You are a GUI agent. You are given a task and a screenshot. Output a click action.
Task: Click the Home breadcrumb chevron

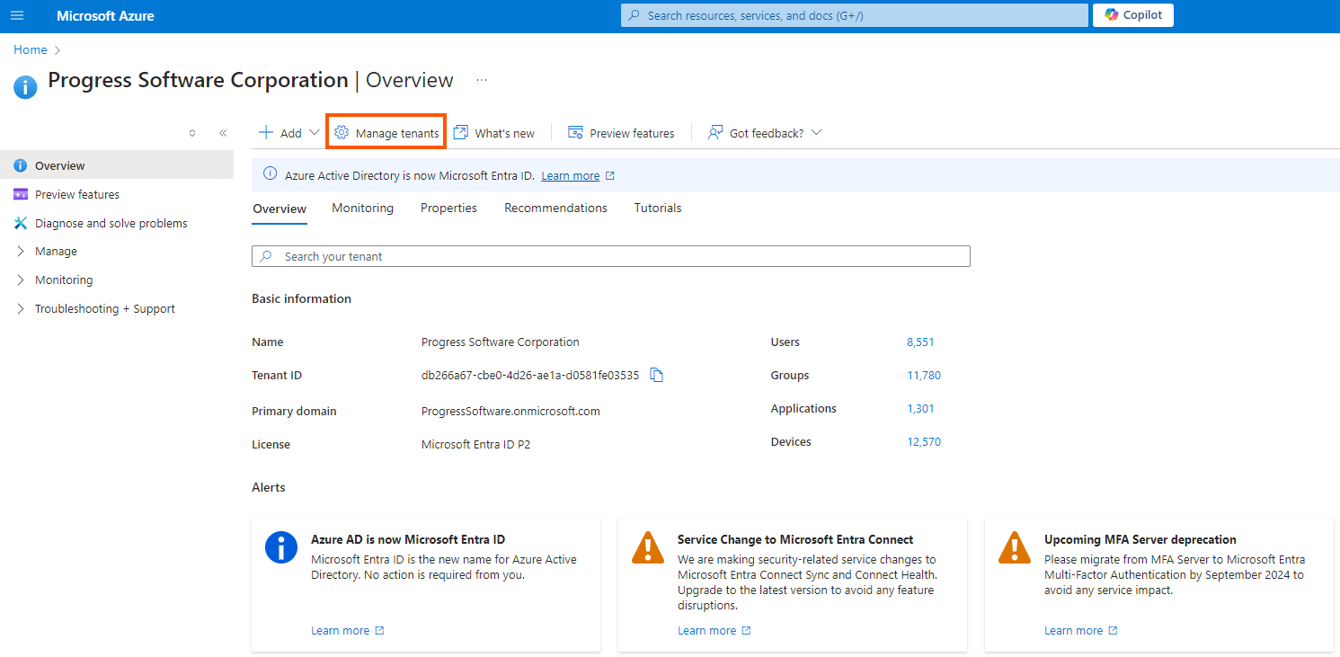point(58,50)
